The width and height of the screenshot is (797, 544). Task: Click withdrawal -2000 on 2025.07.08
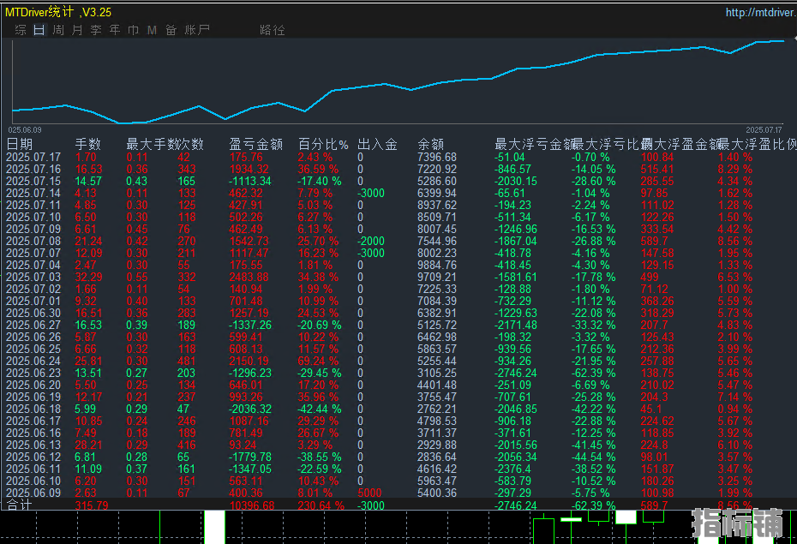(x=371, y=242)
